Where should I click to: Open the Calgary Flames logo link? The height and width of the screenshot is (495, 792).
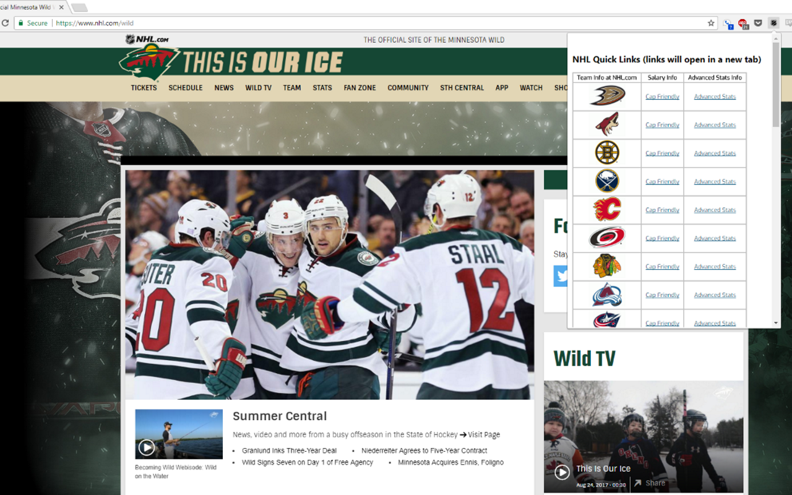pyautogui.click(x=607, y=210)
